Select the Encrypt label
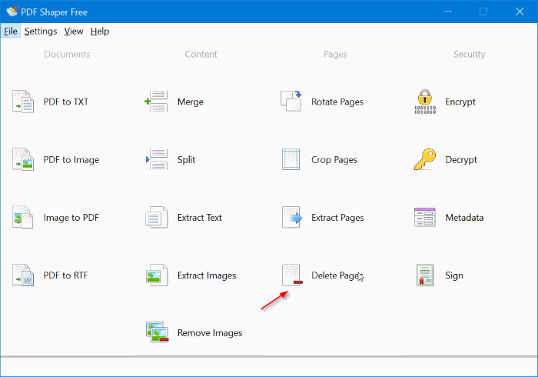 point(460,102)
